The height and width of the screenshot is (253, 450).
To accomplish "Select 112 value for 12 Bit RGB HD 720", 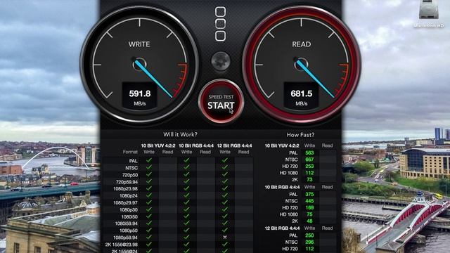I will pos(309,249).
